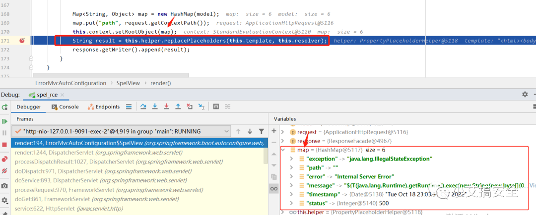This screenshot has width=536, height=215.
Task: Click the Trace Current Stream Chain icon
Action: point(228,107)
